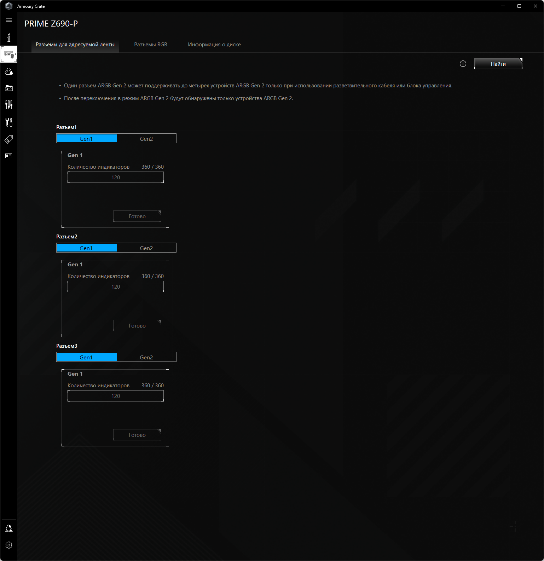The width and height of the screenshot is (544, 561).
Task: Click the LED count field under Разъем3
Action: pyautogui.click(x=116, y=396)
